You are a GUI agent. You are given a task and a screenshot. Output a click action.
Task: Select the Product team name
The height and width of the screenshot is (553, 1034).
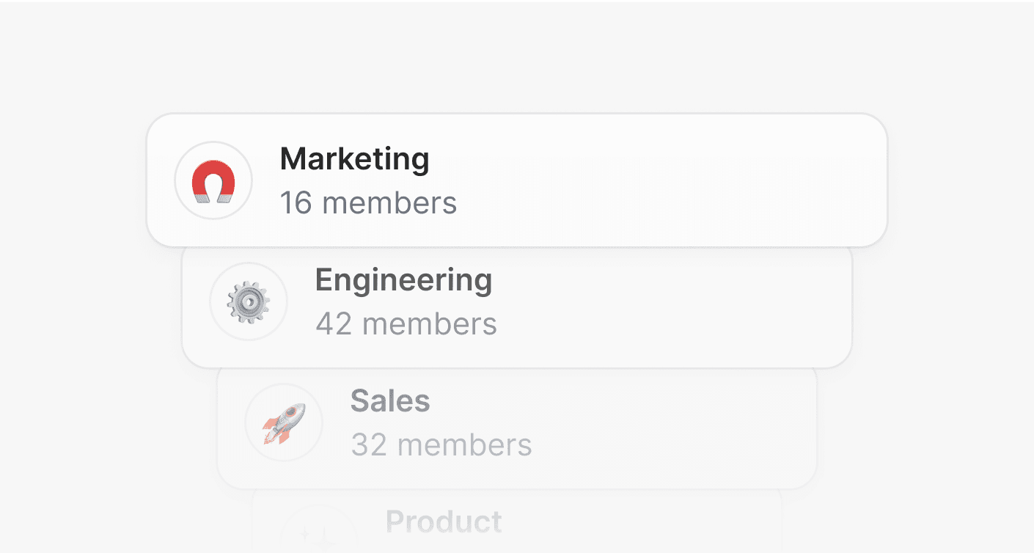point(444,522)
